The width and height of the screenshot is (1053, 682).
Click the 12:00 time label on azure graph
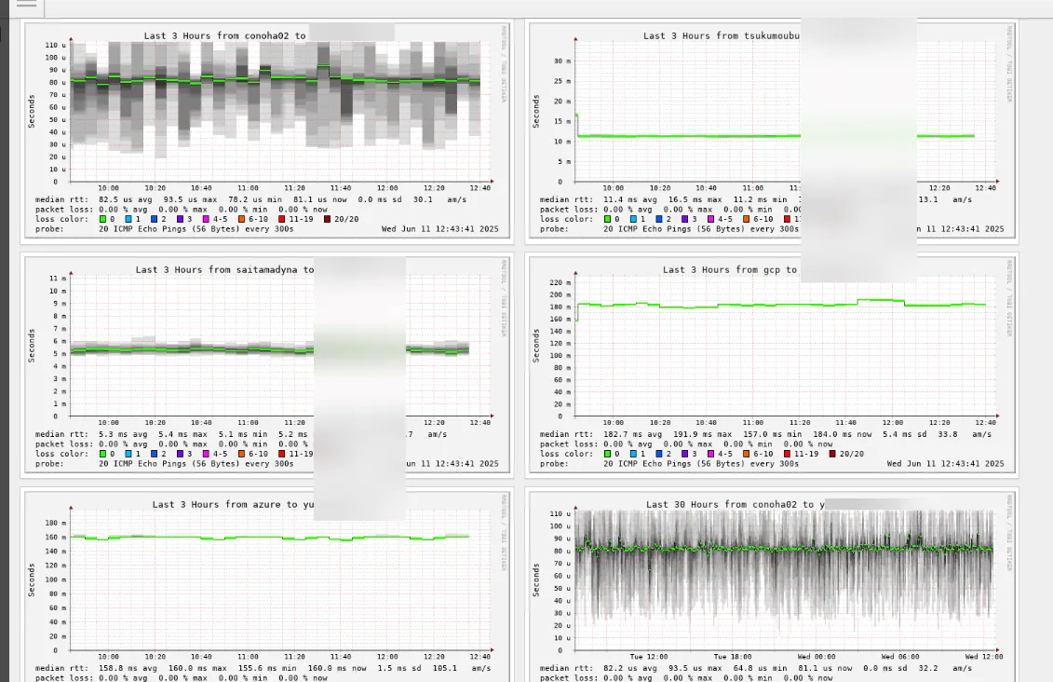point(387,657)
